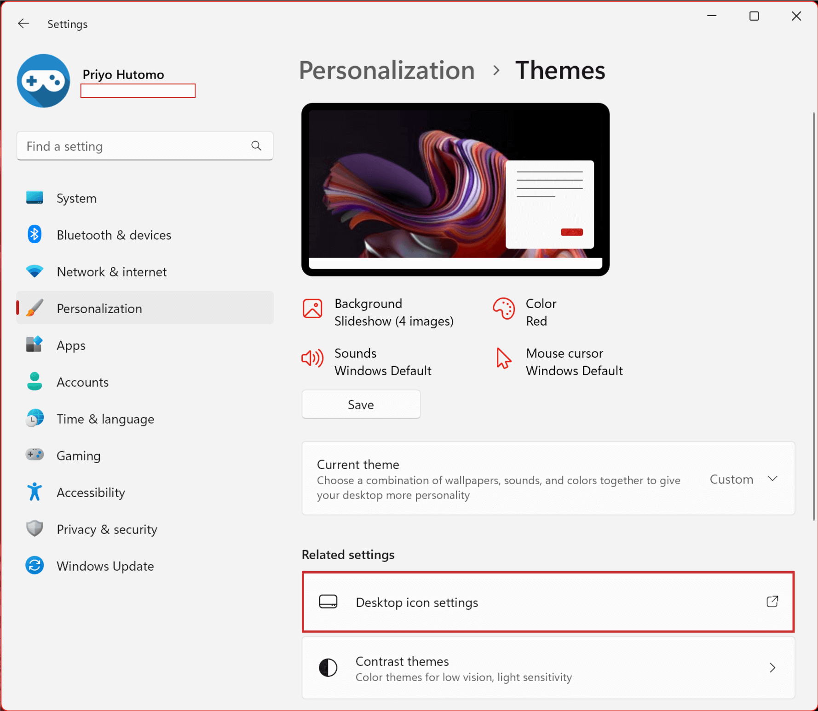Viewport: 818px width, 711px height.
Task: Click Personalization in the breadcrumb
Action: [x=387, y=71]
